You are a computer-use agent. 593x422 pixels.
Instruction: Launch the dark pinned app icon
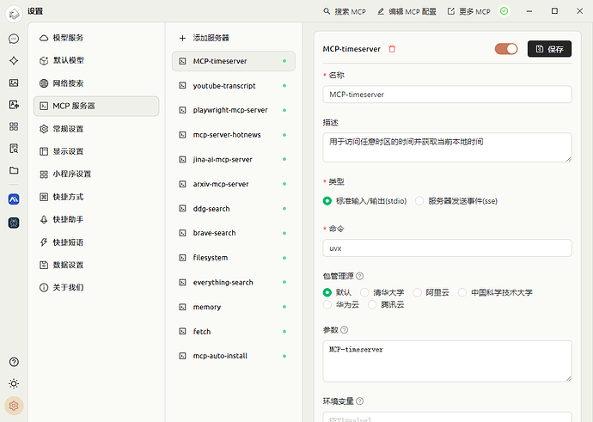pos(14,223)
